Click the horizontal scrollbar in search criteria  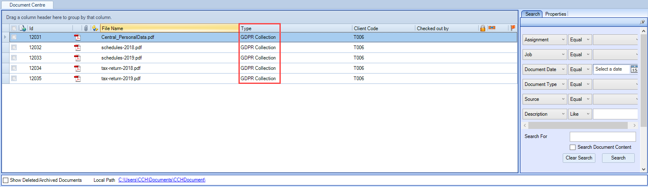point(578,125)
